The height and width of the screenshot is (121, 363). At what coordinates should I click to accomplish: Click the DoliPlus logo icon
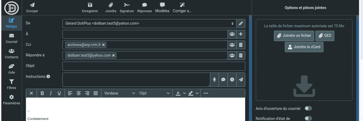[11, 8]
